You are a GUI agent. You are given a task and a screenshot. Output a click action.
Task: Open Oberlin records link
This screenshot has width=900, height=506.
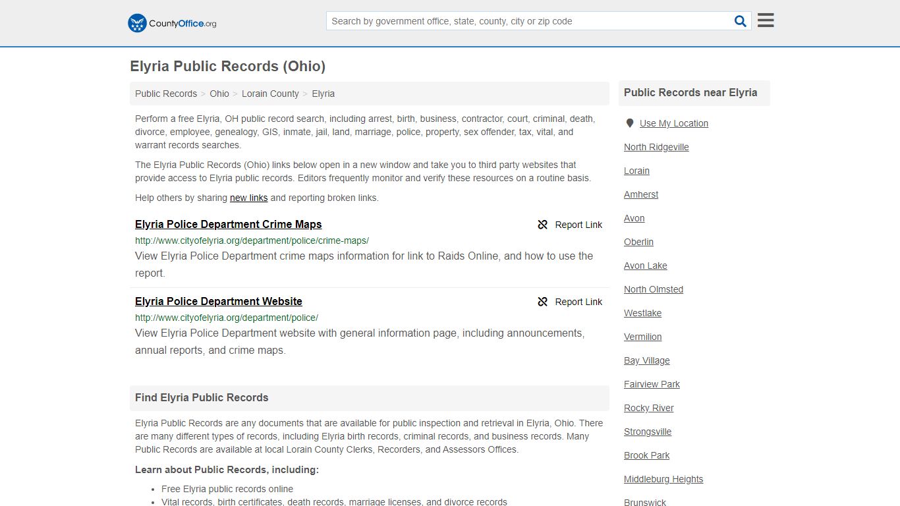coord(638,242)
